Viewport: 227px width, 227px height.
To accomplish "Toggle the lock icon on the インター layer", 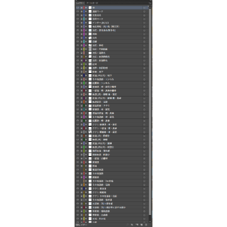I will 81,23.
